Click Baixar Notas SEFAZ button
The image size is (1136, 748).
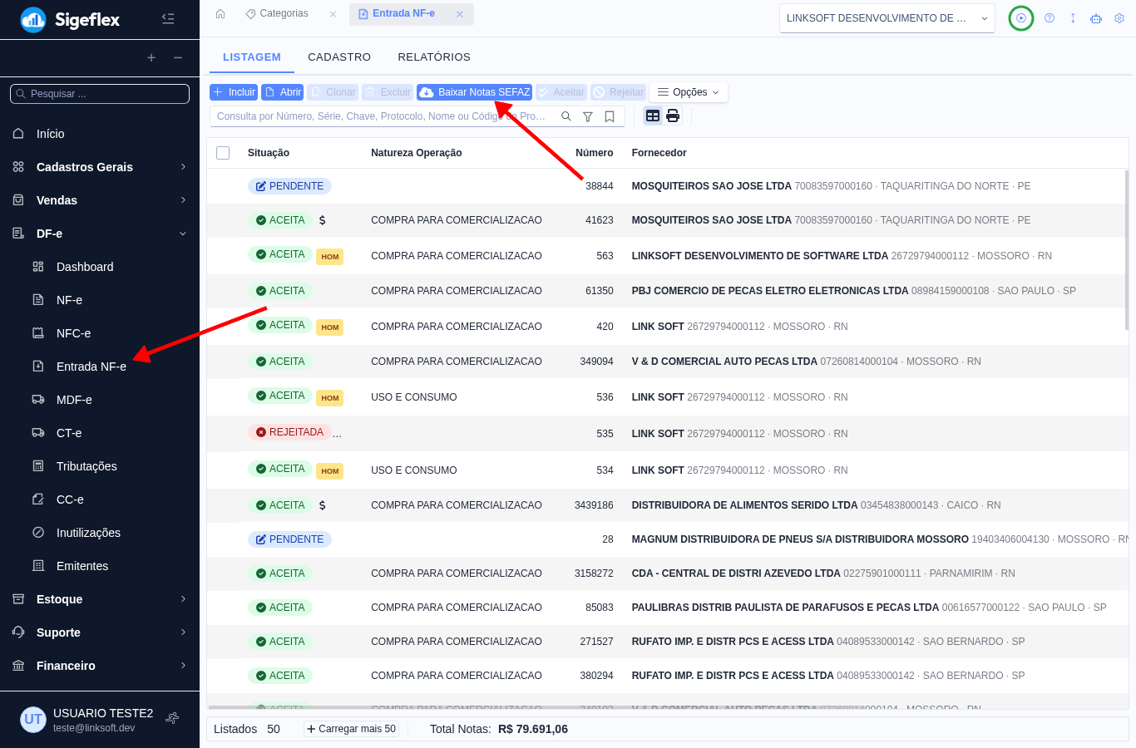click(x=474, y=92)
